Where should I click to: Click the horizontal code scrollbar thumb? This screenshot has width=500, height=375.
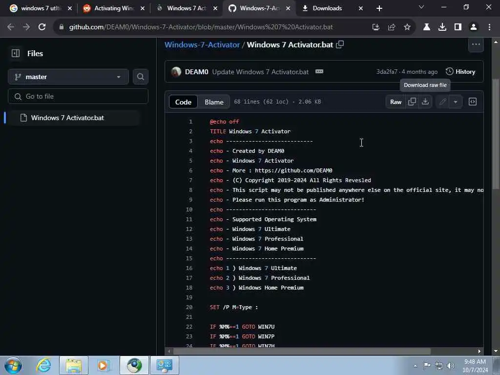coord(302,351)
